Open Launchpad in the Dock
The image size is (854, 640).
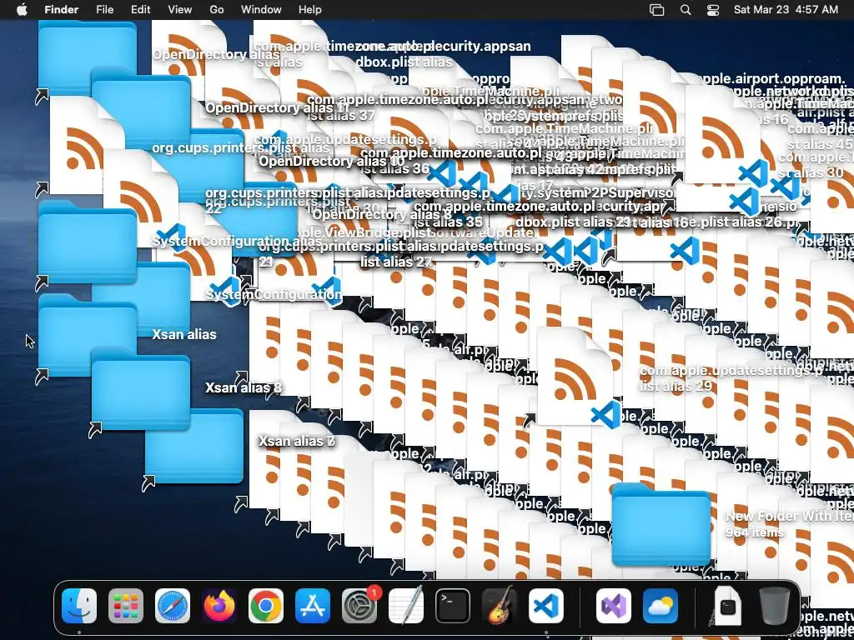(x=126, y=606)
